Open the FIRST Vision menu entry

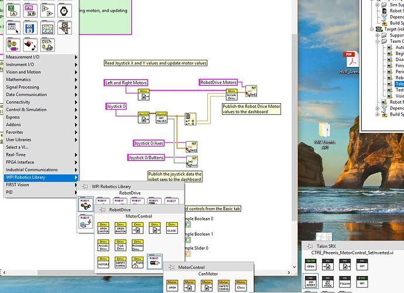click(x=41, y=185)
